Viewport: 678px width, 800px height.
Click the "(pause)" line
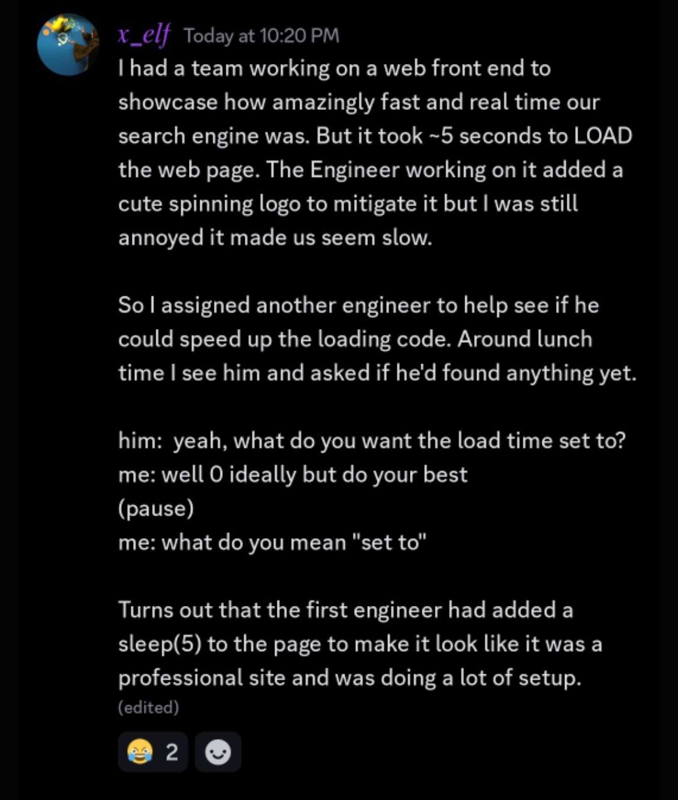click(x=156, y=508)
